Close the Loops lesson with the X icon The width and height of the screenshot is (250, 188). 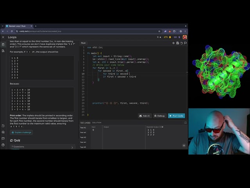(3, 37)
